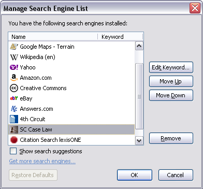Click the Move Down button
The image size is (203, 189).
click(x=171, y=95)
